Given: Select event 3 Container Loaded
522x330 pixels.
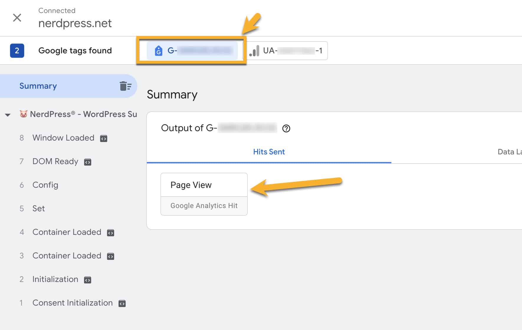Looking at the screenshot, I should pos(66,256).
